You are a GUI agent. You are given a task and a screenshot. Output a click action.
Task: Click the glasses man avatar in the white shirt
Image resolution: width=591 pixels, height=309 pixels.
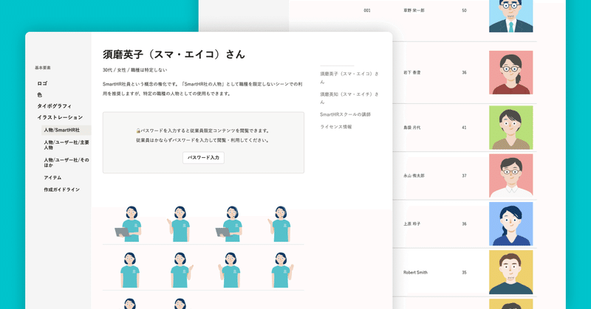tap(510, 176)
